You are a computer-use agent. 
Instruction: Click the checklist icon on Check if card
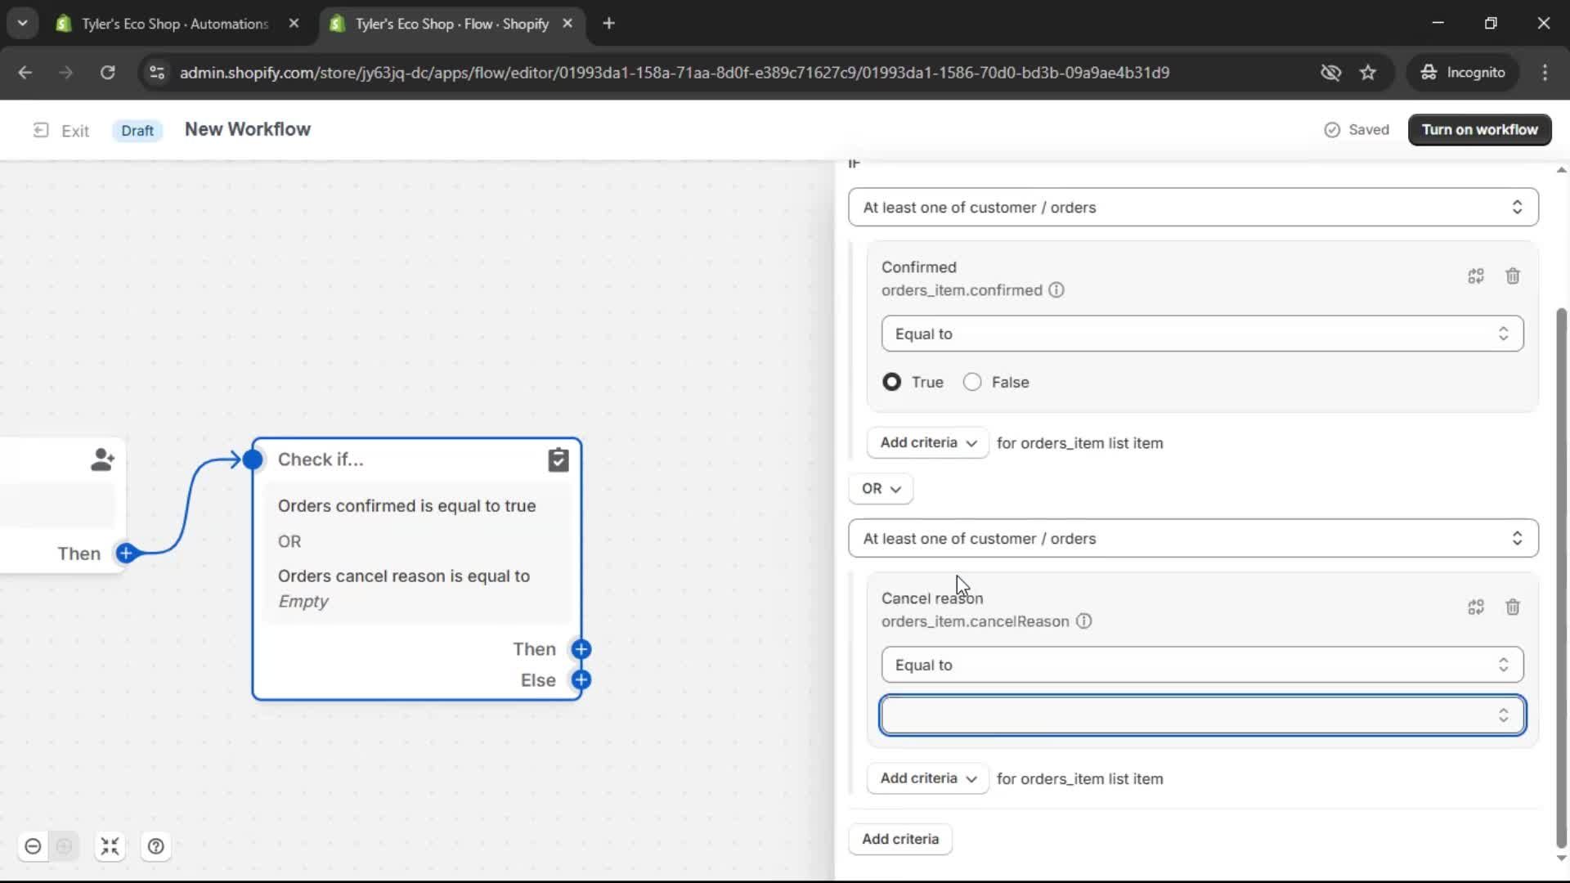pos(558,459)
